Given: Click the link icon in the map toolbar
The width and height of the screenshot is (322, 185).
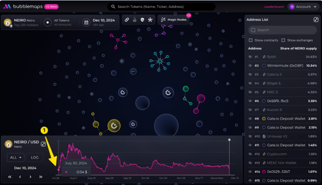Looking at the screenshot, I should [127, 20].
